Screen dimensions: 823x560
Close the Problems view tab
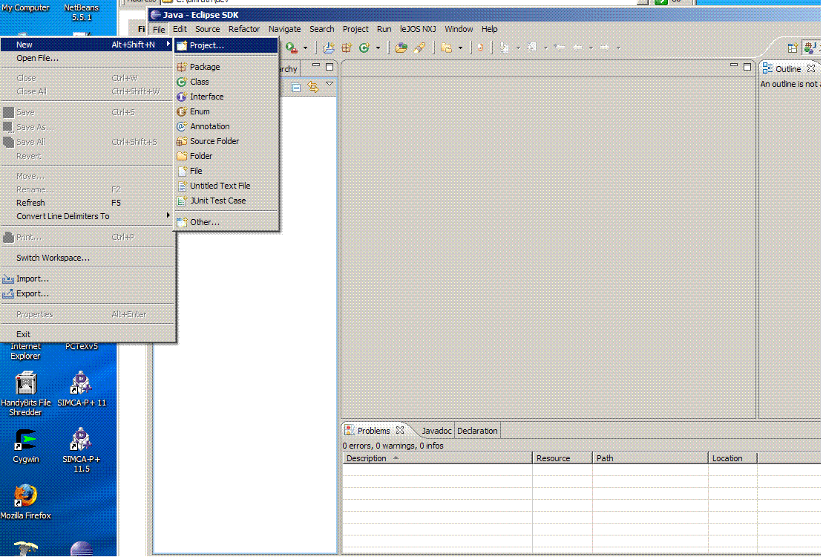[x=400, y=430]
